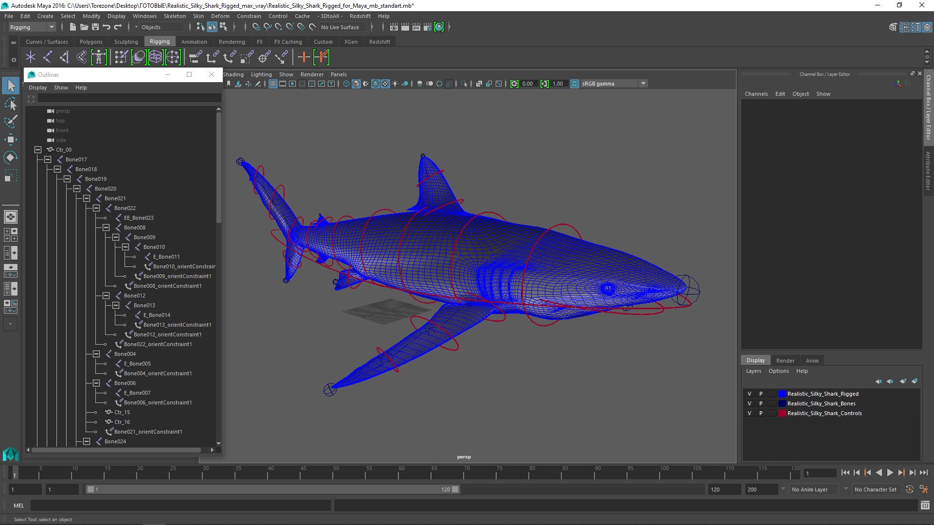
Task: Click the Create IK Handle shelf icon
Action: pyautogui.click(x=65, y=57)
